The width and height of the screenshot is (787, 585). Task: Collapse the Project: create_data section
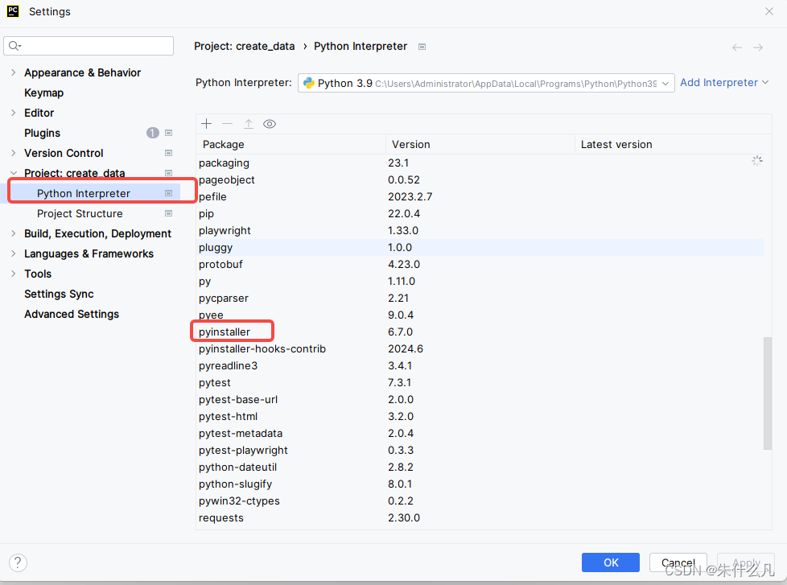pos(14,172)
